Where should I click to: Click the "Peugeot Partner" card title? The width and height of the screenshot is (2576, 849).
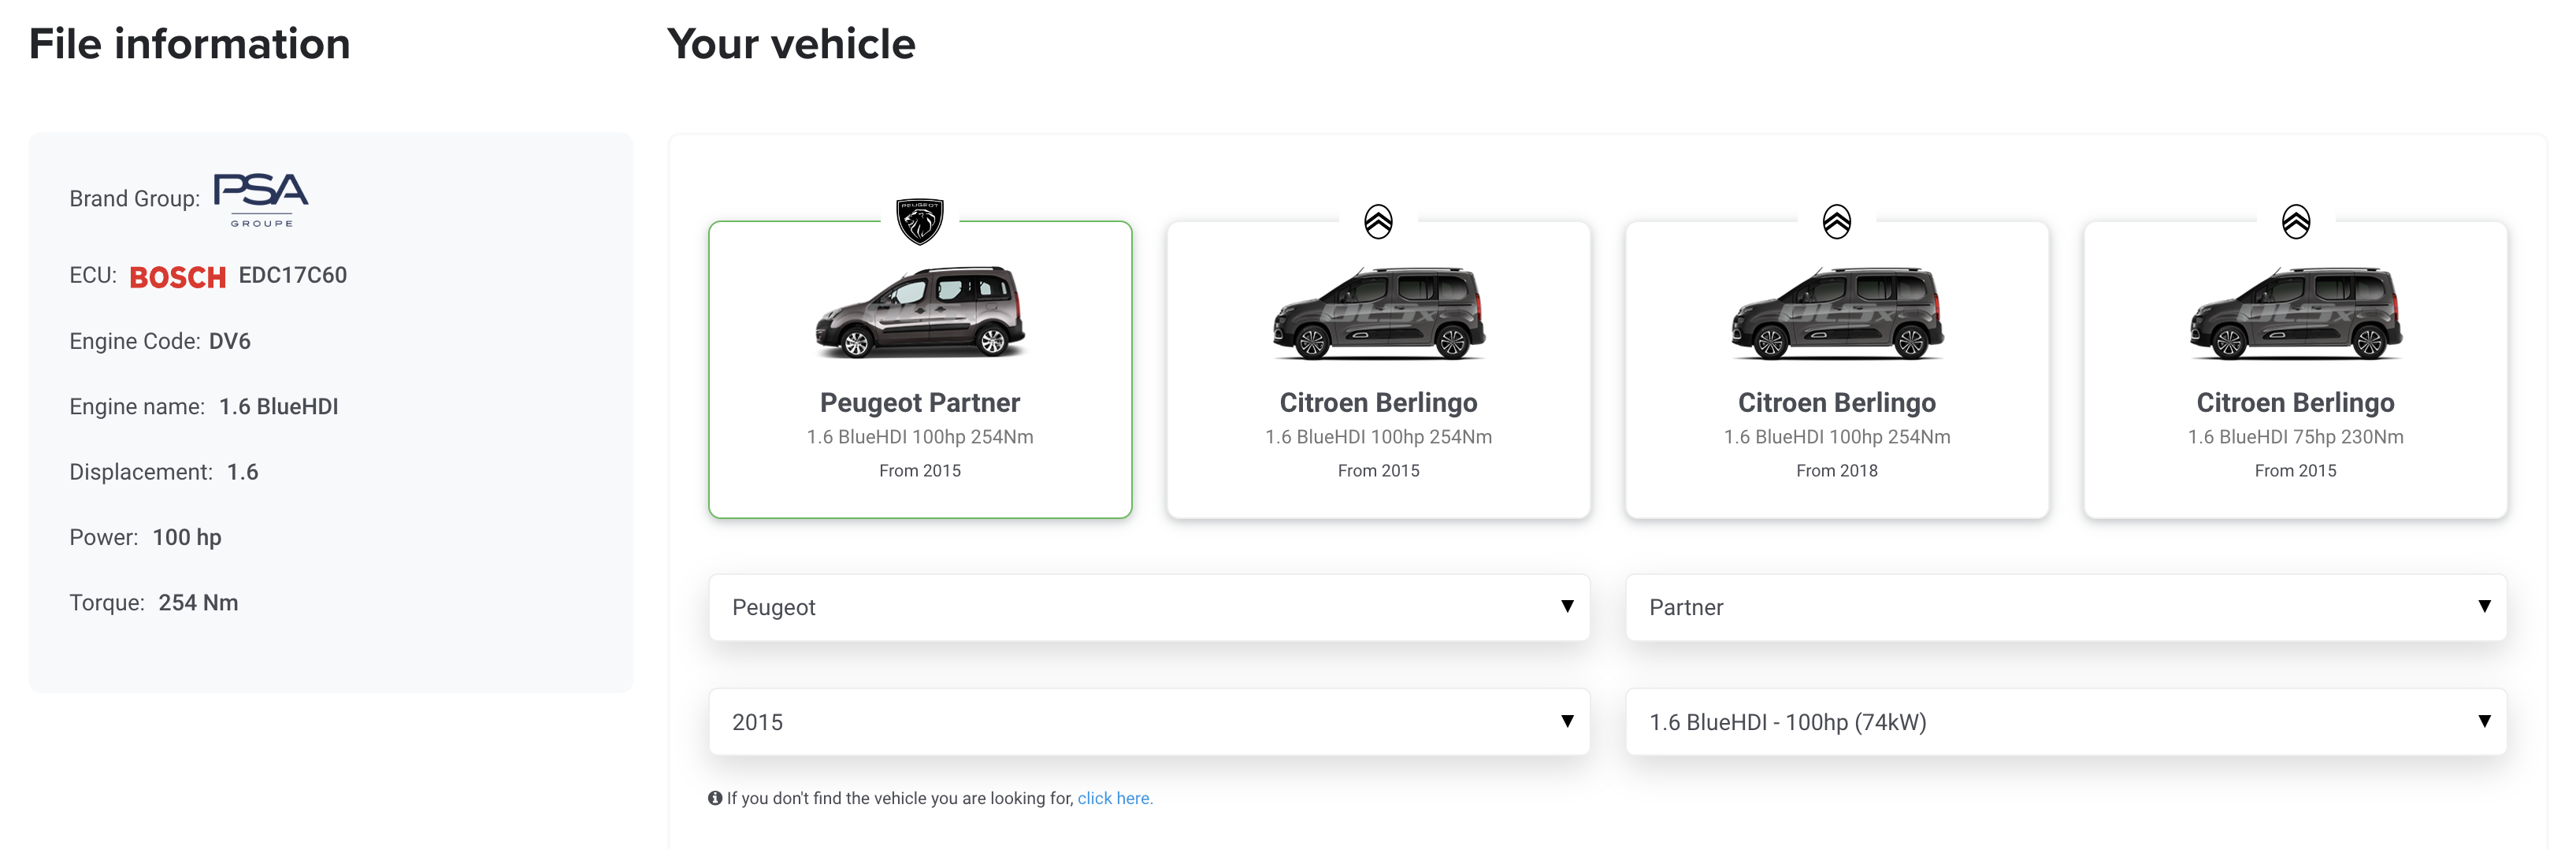click(920, 403)
